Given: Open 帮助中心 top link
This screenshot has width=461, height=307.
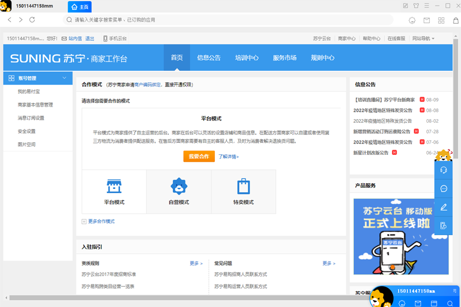Looking at the screenshot, I should click(x=371, y=39).
